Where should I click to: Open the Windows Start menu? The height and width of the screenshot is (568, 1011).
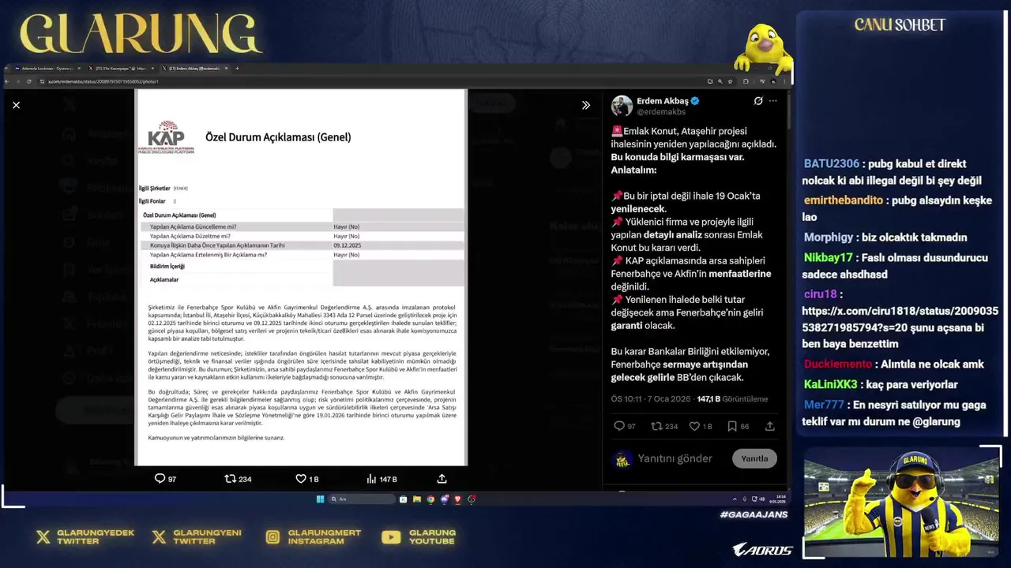click(320, 499)
